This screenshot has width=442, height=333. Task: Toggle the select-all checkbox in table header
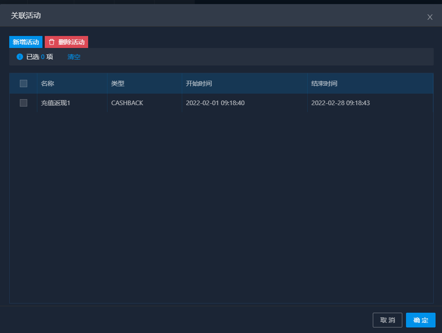(x=24, y=83)
